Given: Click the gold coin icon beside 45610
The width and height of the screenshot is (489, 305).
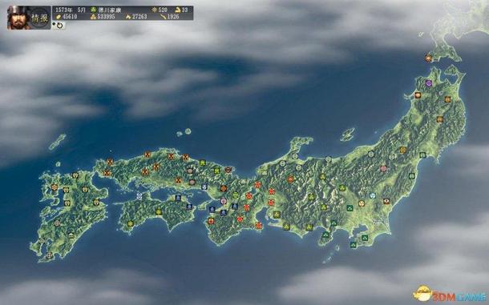Looking at the screenshot, I should point(59,17).
